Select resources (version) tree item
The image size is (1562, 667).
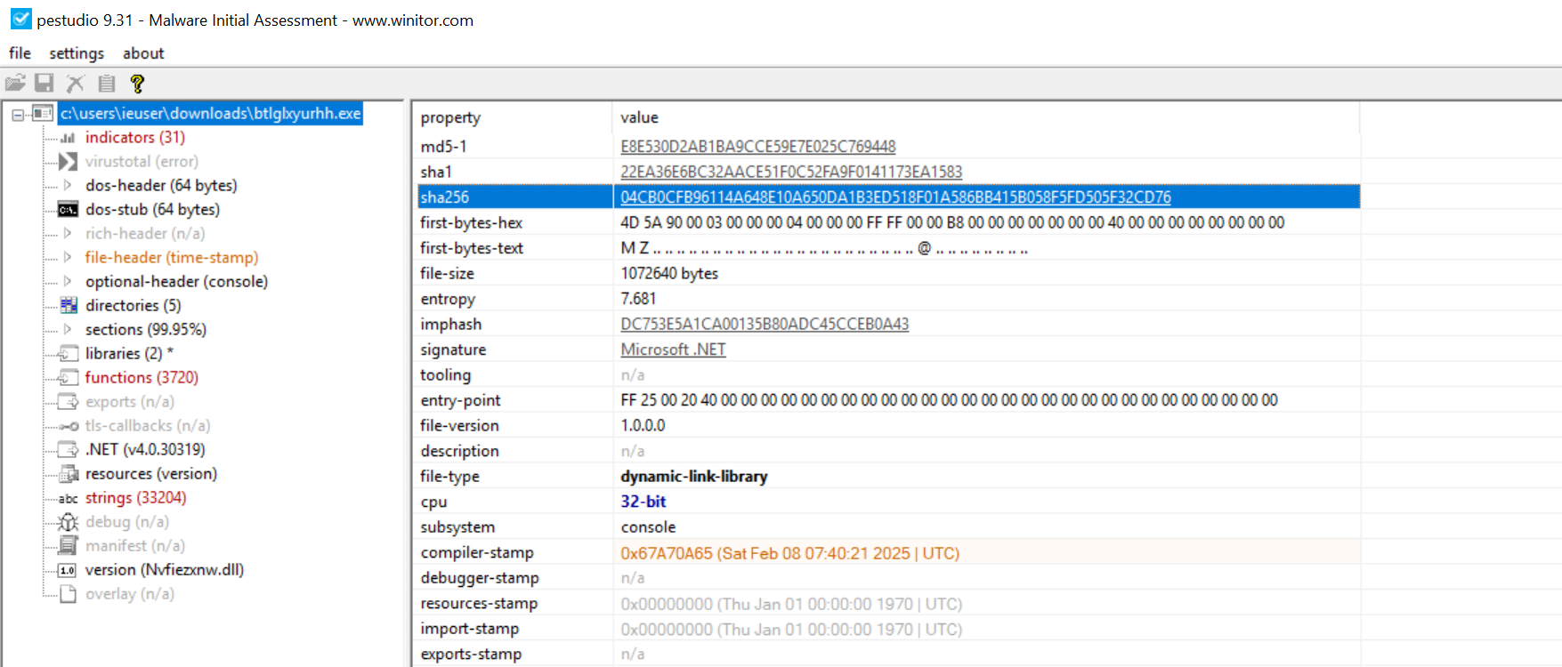click(151, 473)
